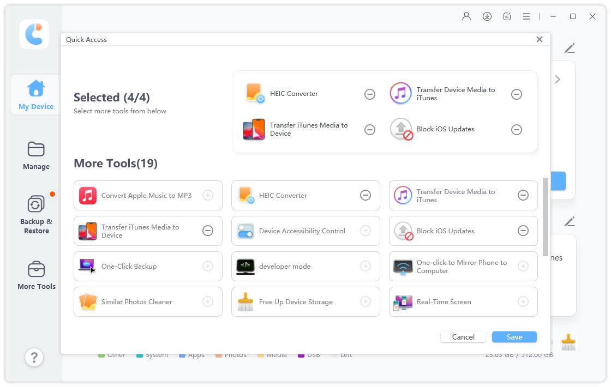Expand the right-side panel chevron arrow
The height and width of the screenshot is (387, 611).
coord(558,79)
